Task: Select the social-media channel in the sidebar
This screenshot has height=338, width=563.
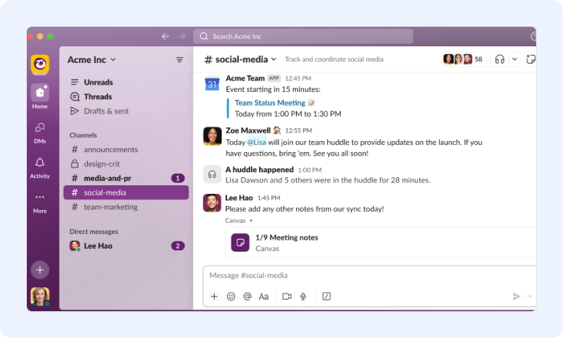Action: 126,193
